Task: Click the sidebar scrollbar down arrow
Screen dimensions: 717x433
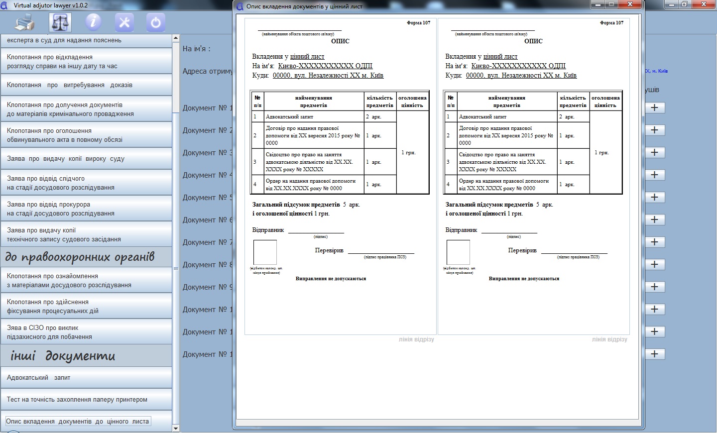Action: (x=176, y=428)
